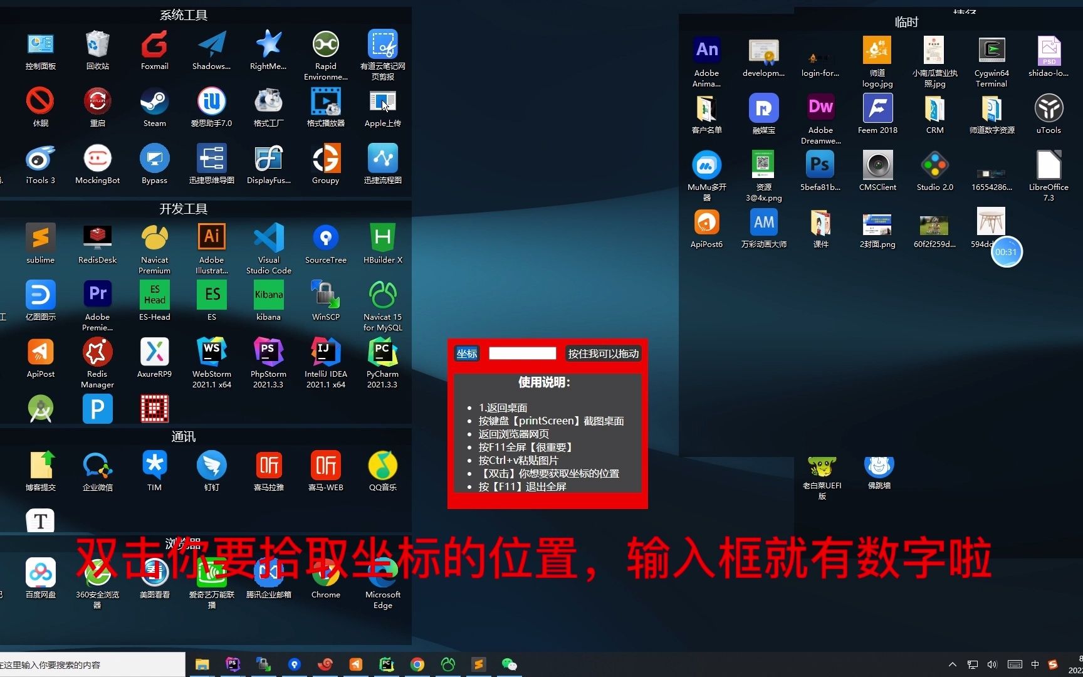This screenshot has width=1083, height=677.
Task: Click the 00:31 recording timer bubble
Action: coord(1007,252)
